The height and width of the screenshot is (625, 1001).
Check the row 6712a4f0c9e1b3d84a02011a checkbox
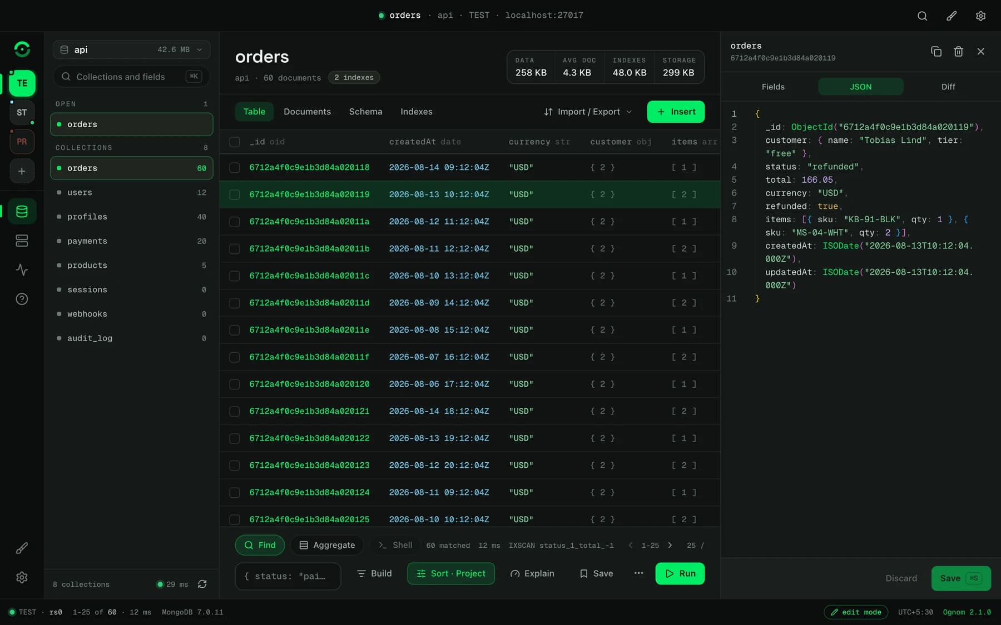click(x=235, y=222)
